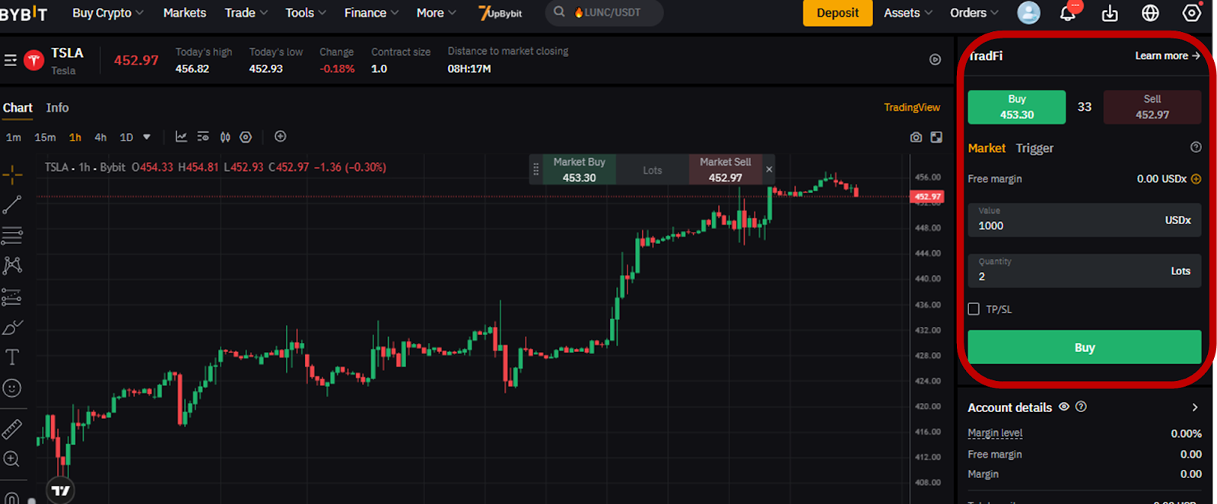Open the 7UpBybit promotion link
Viewport: 1217px width, 504px height.
tap(500, 13)
